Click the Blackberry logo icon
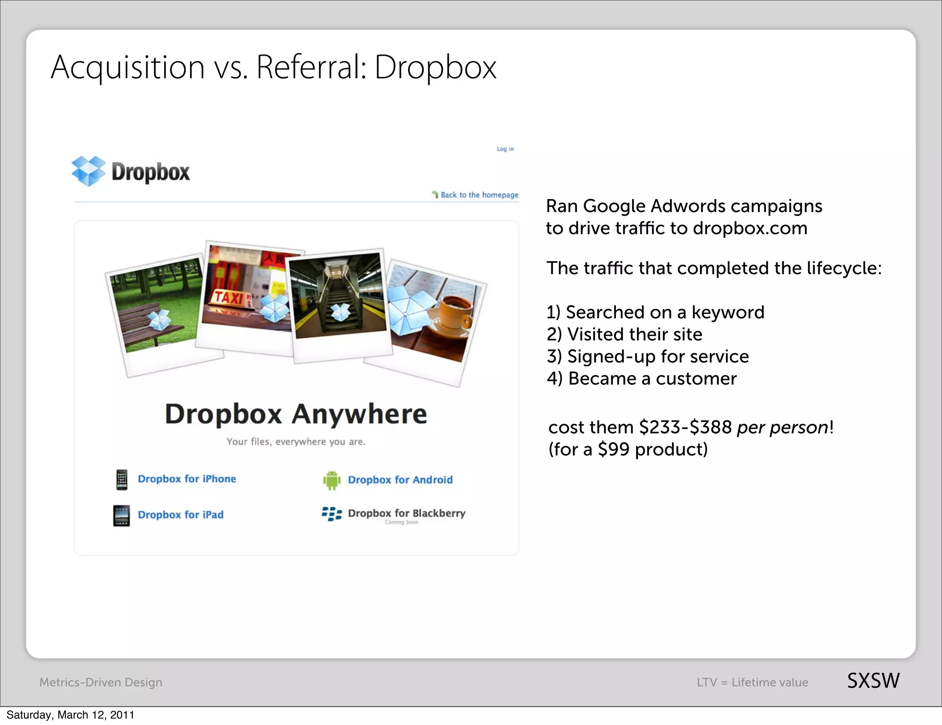Image resolution: width=942 pixels, height=725 pixels. point(332,514)
